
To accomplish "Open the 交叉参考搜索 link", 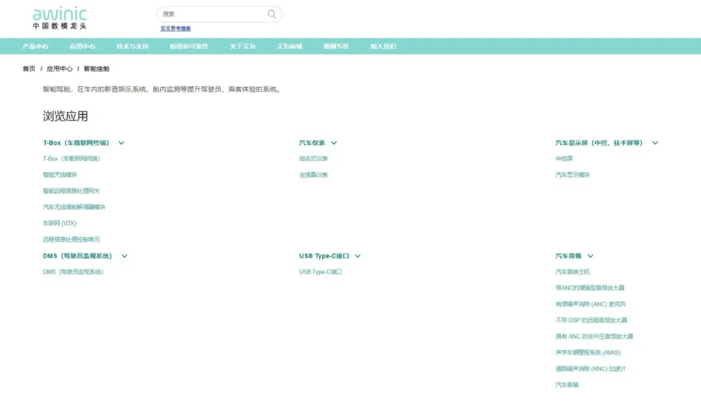I will pyautogui.click(x=175, y=29).
